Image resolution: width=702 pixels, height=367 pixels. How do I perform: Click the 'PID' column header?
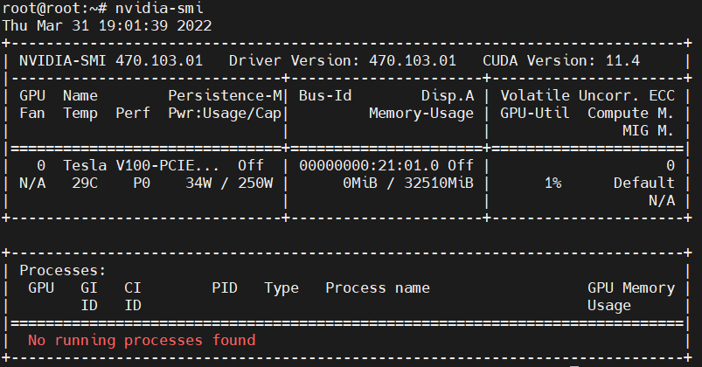225,287
